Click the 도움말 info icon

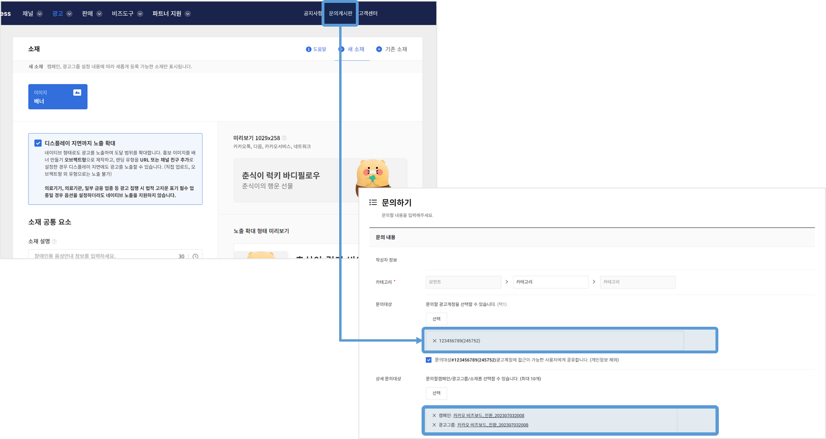tap(308, 49)
